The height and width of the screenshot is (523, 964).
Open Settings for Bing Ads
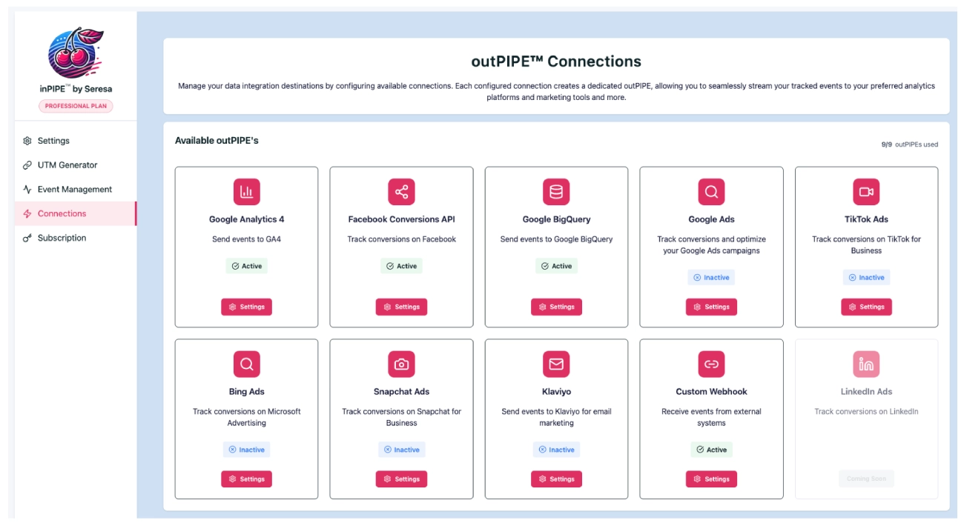[x=247, y=479]
